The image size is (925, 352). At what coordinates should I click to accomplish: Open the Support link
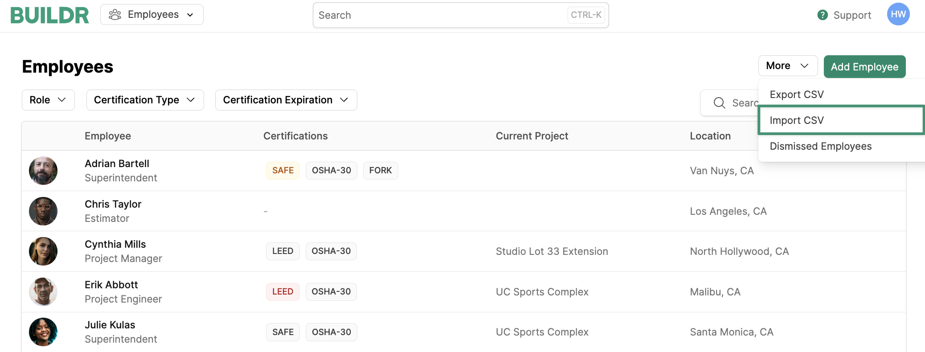[x=851, y=15]
